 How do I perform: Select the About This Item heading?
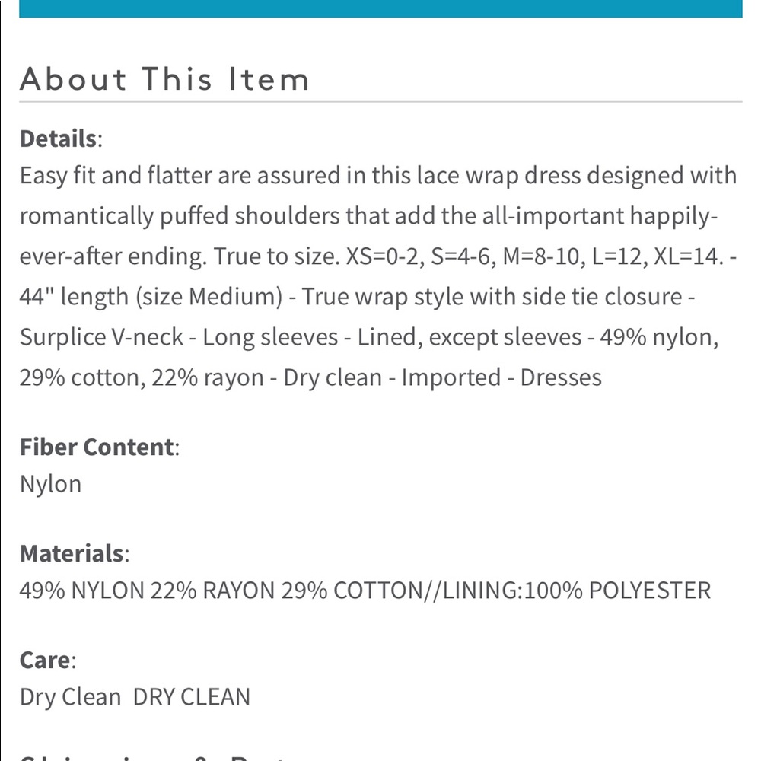click(164, 79)
